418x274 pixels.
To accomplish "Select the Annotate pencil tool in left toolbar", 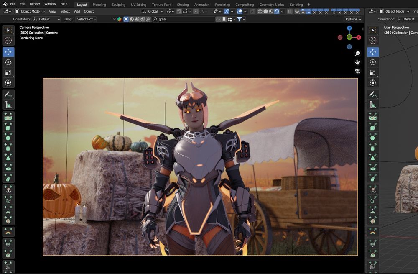I will point(8,95).
